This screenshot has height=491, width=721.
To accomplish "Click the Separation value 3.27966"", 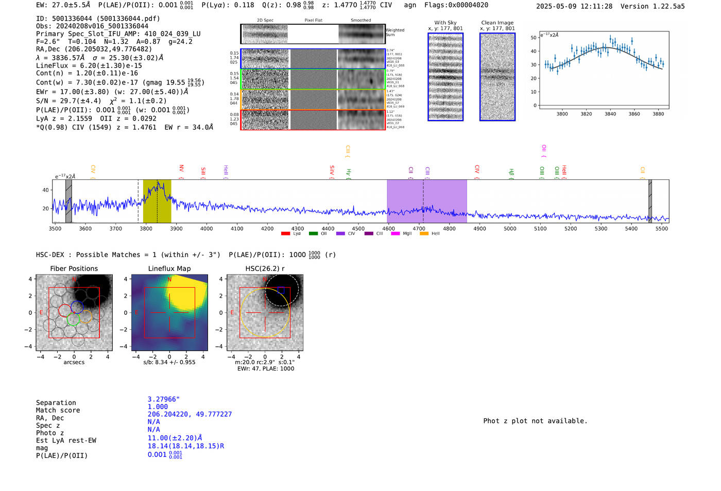I will coord(163,399).
